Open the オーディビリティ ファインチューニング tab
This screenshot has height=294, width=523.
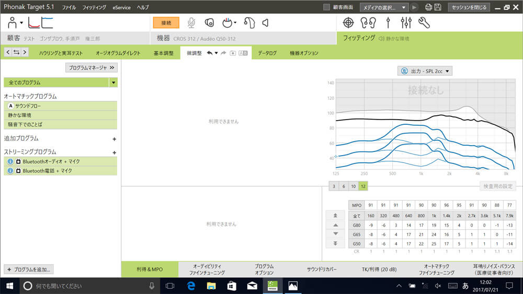point(207,269)
